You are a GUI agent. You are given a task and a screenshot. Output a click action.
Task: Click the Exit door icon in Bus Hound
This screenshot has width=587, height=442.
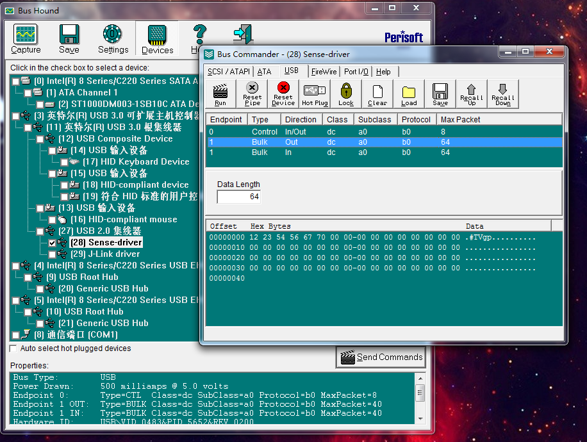pyautogui.click(x=244, y=35)
